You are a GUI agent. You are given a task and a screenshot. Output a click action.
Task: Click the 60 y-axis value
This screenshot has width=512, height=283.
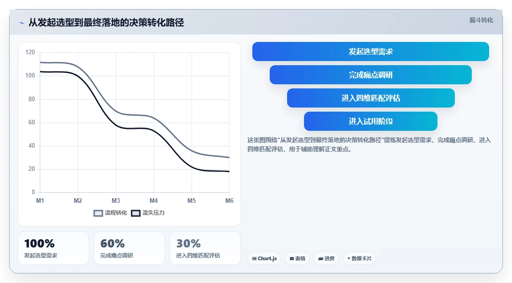32,123
